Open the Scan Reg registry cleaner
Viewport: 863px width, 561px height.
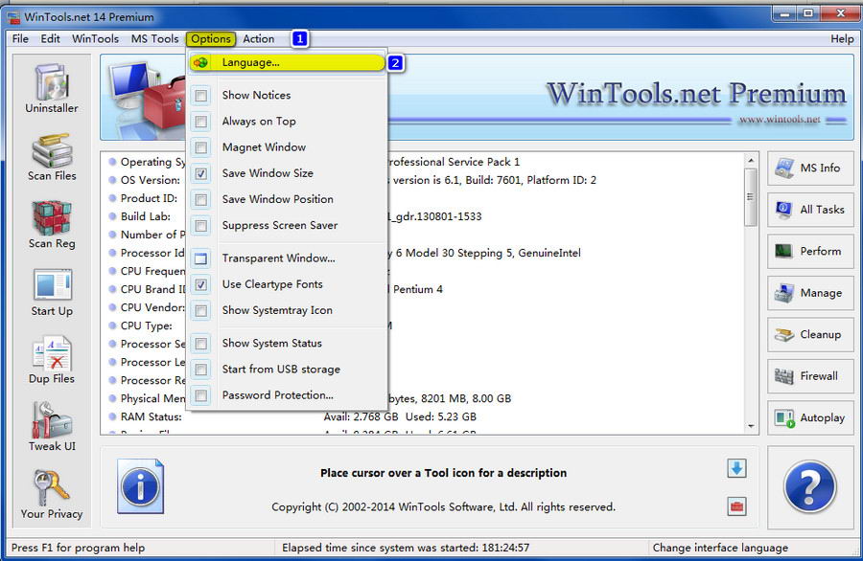(x=52, y=224)
